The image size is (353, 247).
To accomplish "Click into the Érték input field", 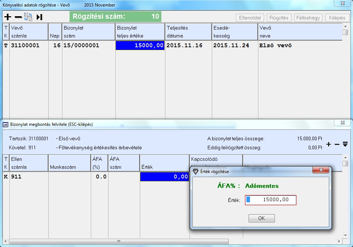I will [x=271, y=200].
